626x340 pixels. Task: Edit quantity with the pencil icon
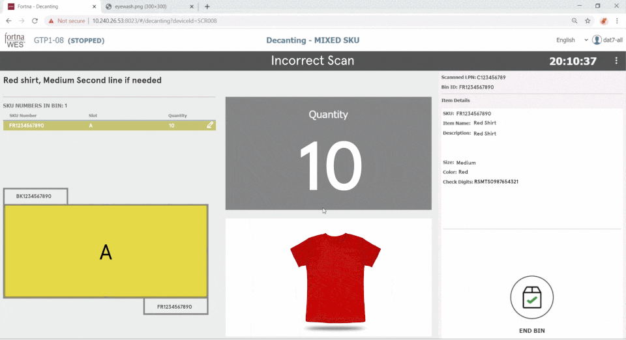pyautogui.click(x=210, y=125)
